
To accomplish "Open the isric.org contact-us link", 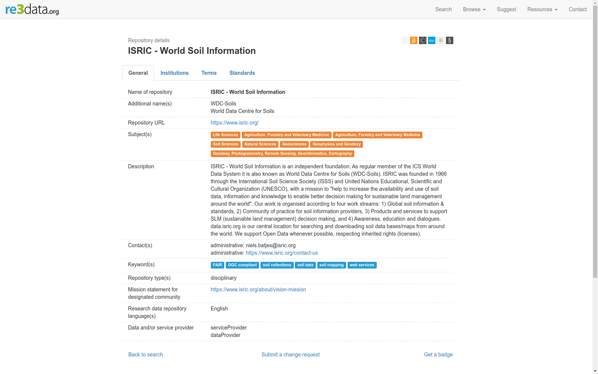I will click(x=282, y=253).
